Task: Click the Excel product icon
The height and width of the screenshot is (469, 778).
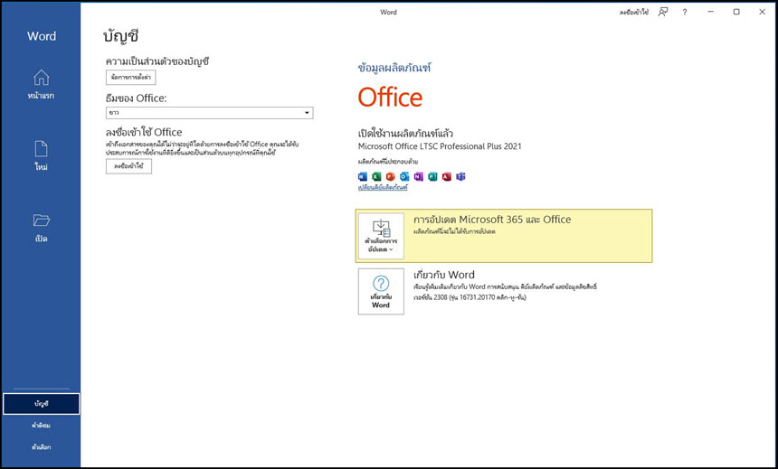Action: coord(376,176)
